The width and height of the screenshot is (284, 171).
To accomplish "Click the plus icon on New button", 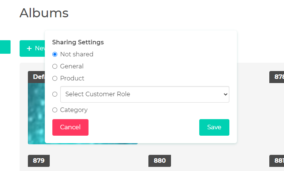I will point(29,48).
